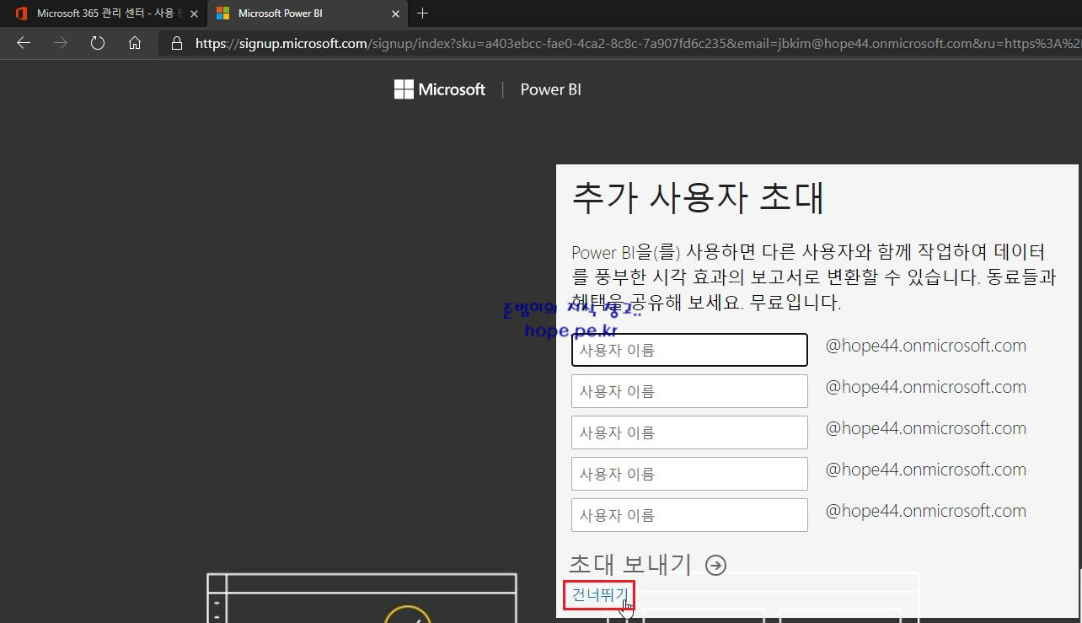Open a new tab with the plus icon
This screenshot has height=623, width=1082.
point(423,13)
